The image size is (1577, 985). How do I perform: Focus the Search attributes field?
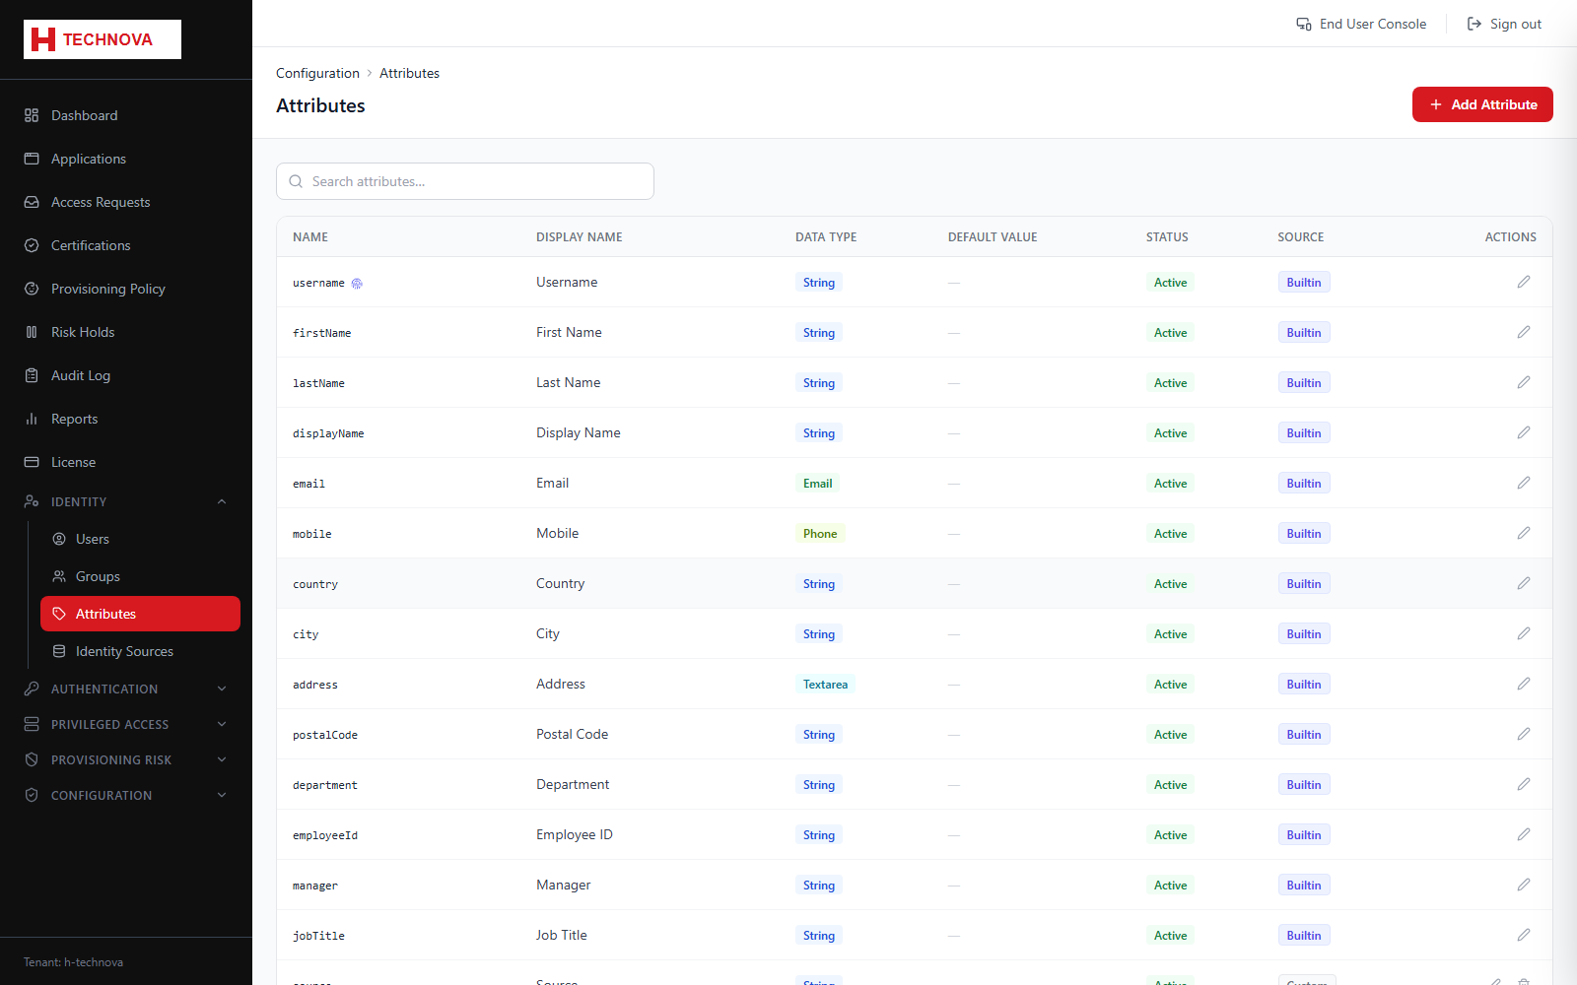[465, 181]
